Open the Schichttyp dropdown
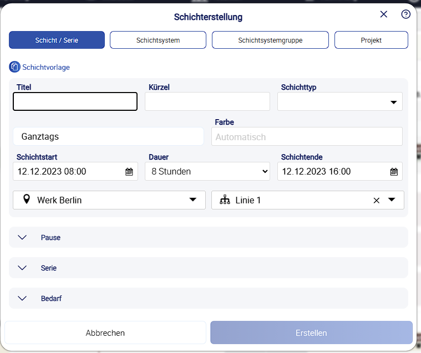 (393, 102)
